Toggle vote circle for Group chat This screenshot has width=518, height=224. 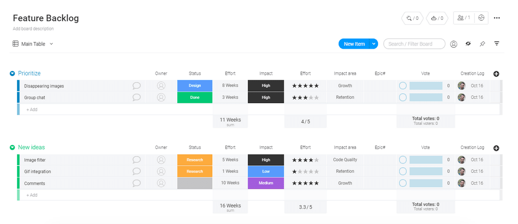(403, 97)
